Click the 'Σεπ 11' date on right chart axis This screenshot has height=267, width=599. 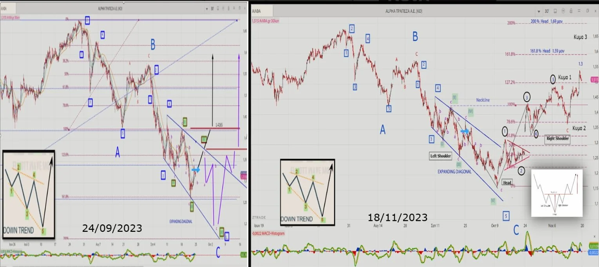tap(435, 226)
